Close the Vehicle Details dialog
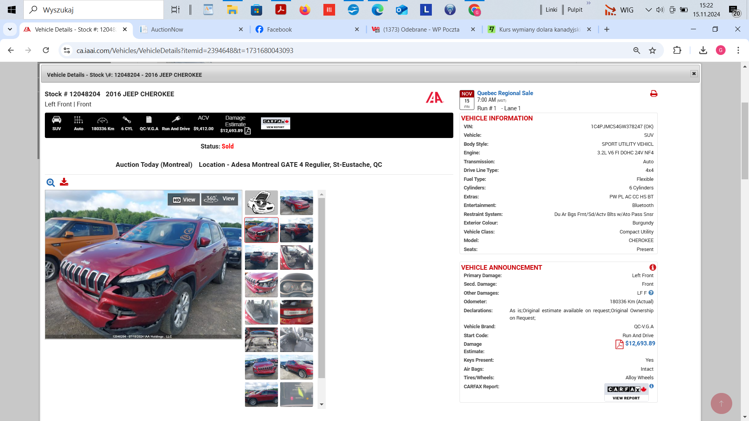Viewport: 749px width, 421px height. [694, 74]
